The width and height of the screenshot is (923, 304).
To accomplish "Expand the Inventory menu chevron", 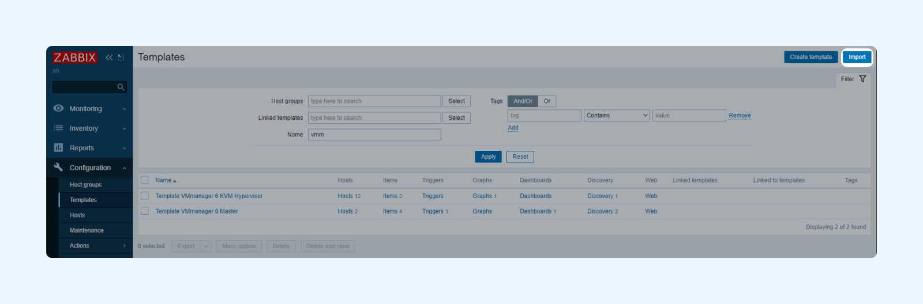I will 124,128.
